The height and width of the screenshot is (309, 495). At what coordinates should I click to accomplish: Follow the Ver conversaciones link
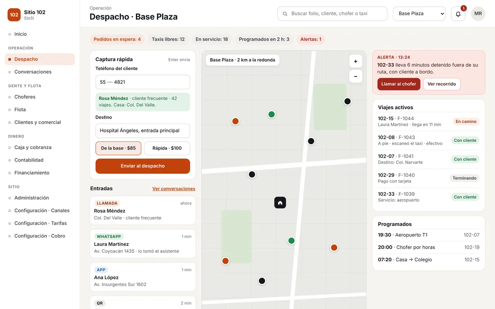174,189
